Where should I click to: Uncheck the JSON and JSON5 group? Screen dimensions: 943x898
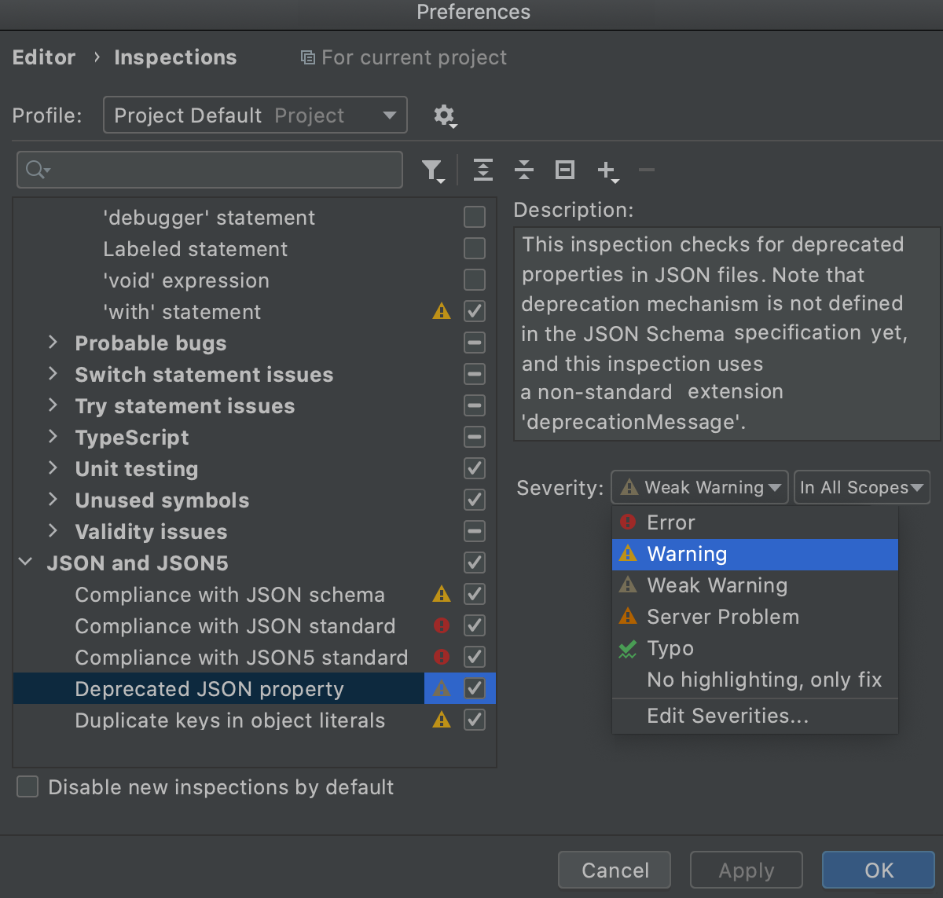(x=475, y=563)
